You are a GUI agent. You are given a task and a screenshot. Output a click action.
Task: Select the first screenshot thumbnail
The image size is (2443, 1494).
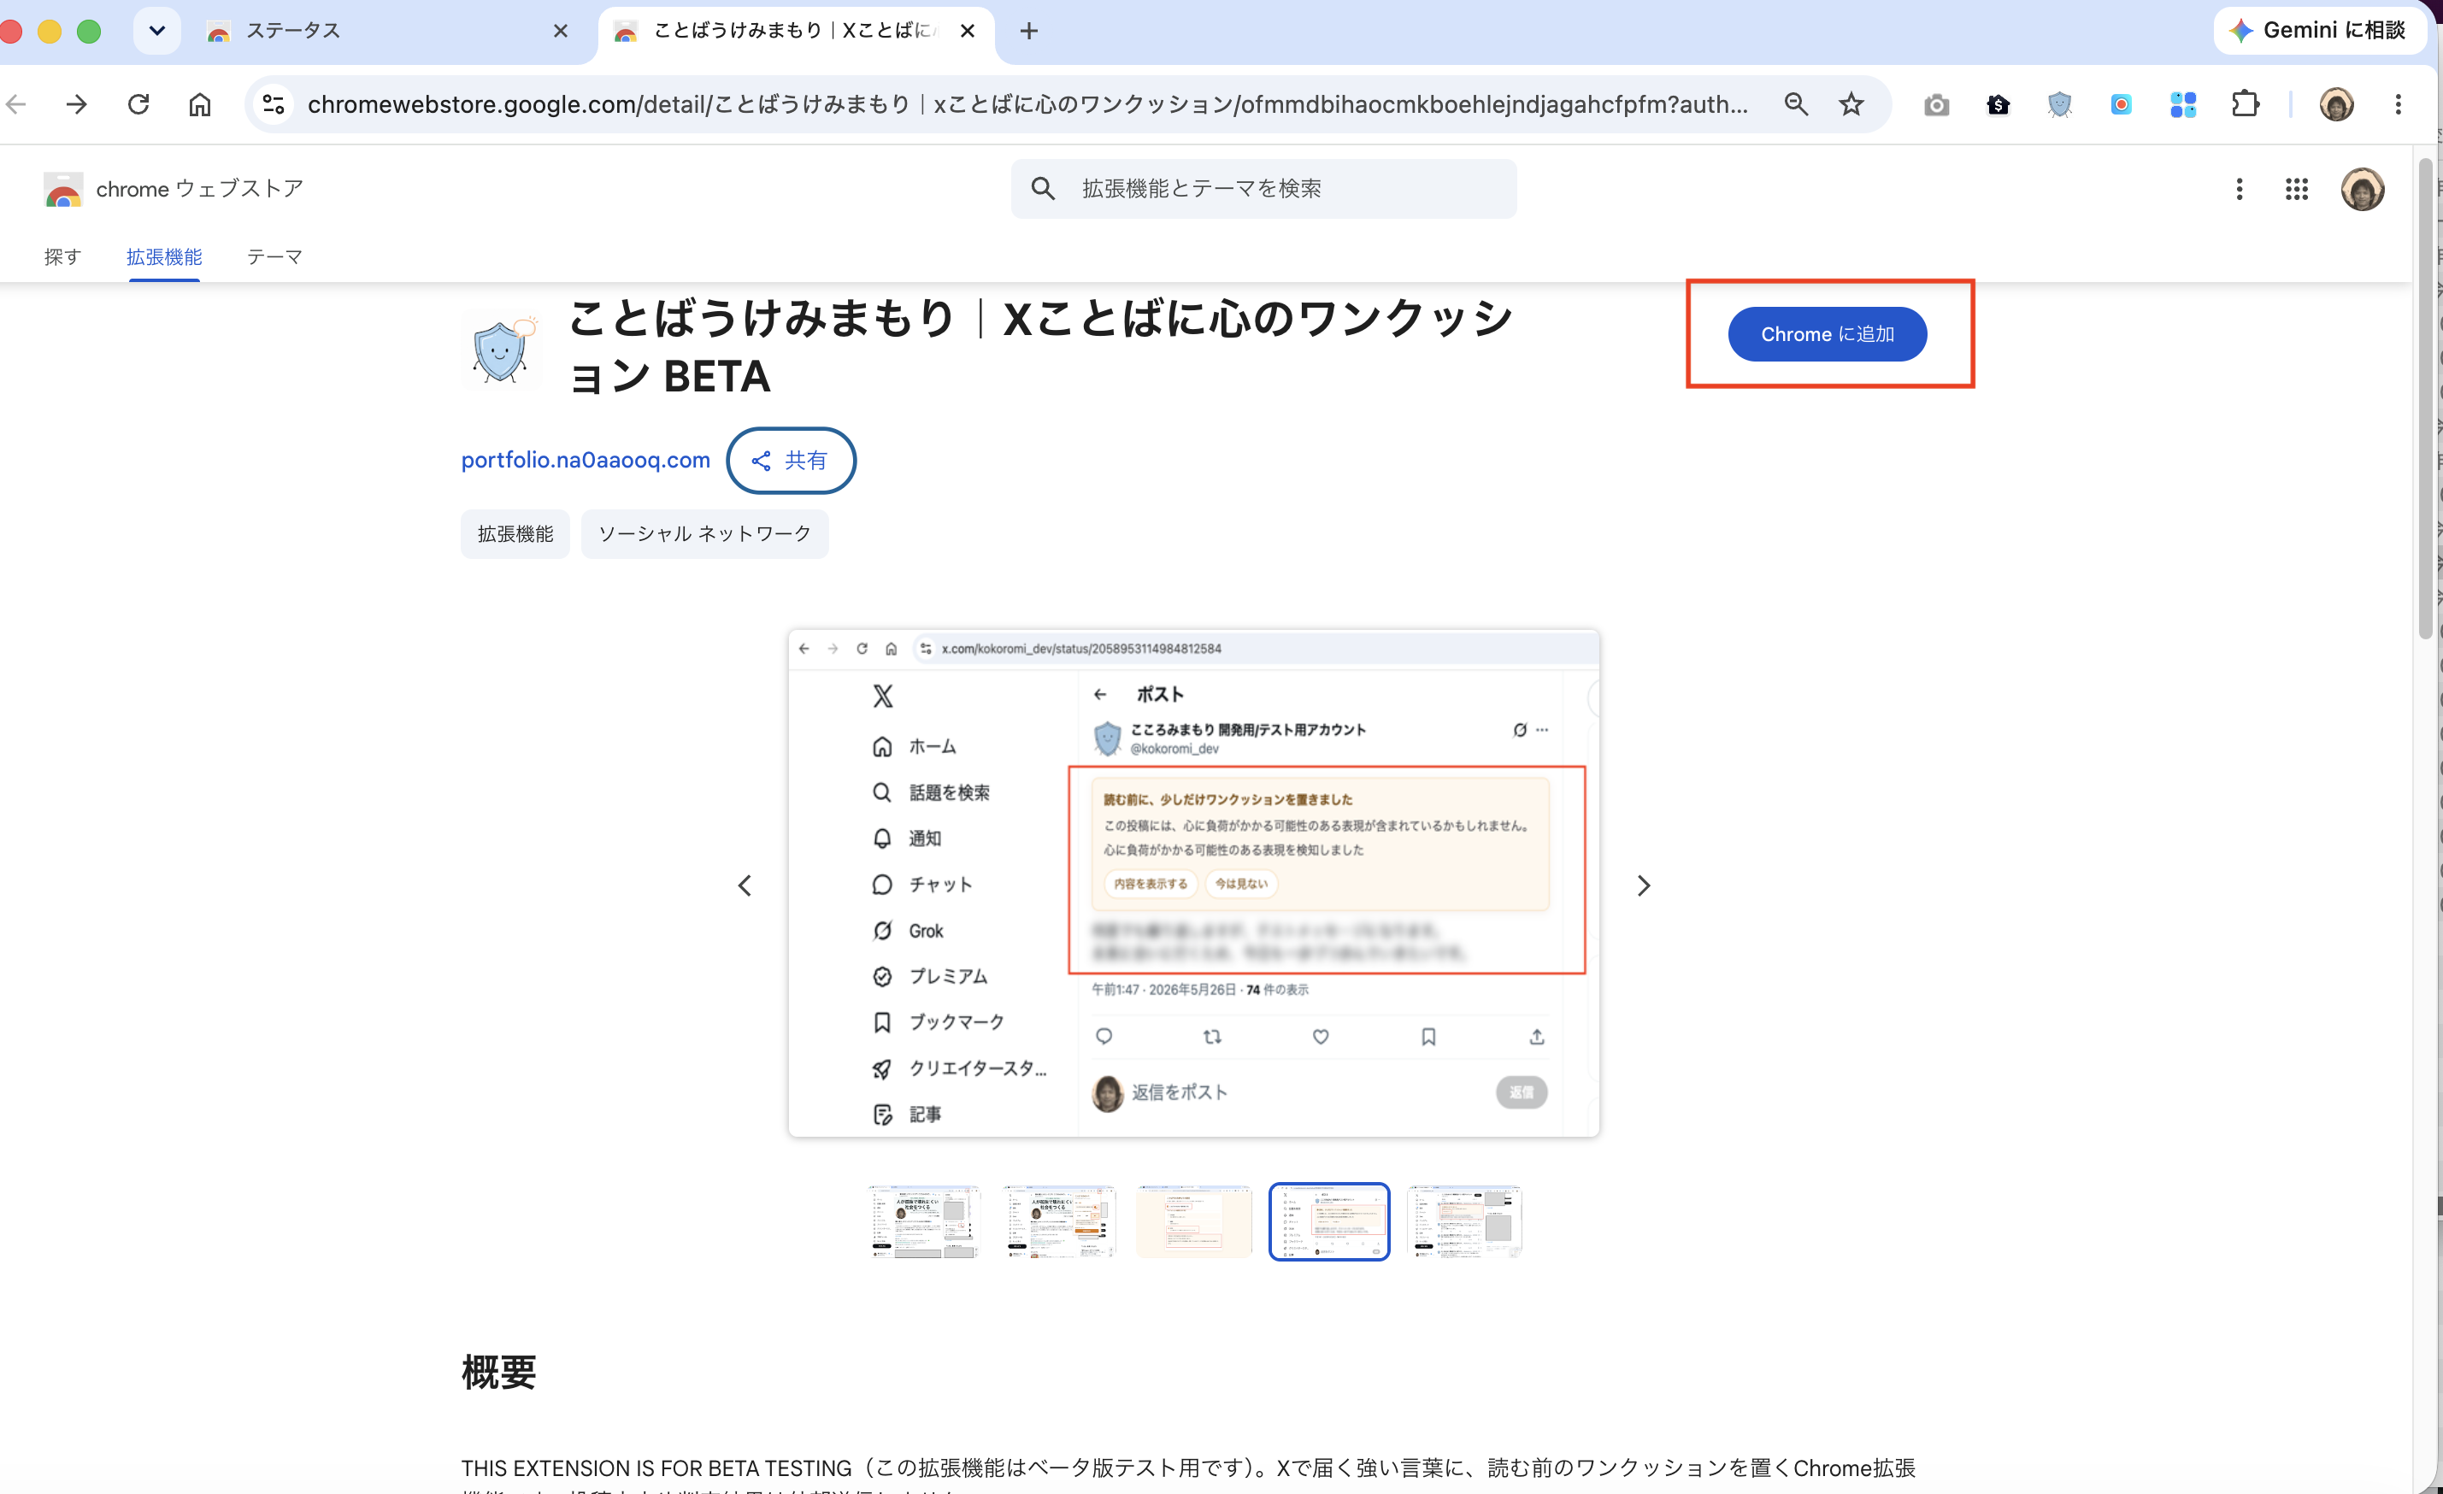924,1221
